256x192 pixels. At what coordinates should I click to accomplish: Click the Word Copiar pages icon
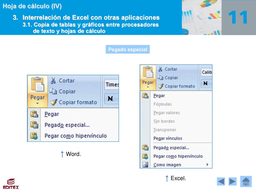coord(53,91)
